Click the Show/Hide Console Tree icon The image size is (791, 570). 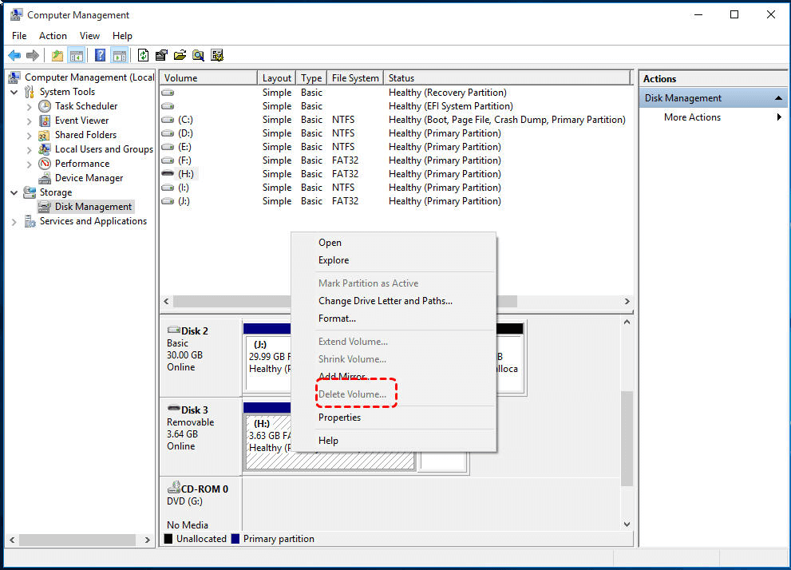77,56
